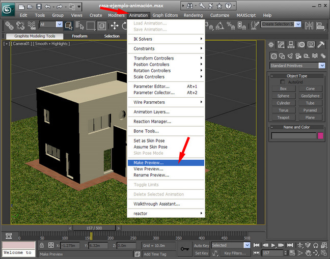
Task: Create a Teapot primitive button
Action: [283, 118]
